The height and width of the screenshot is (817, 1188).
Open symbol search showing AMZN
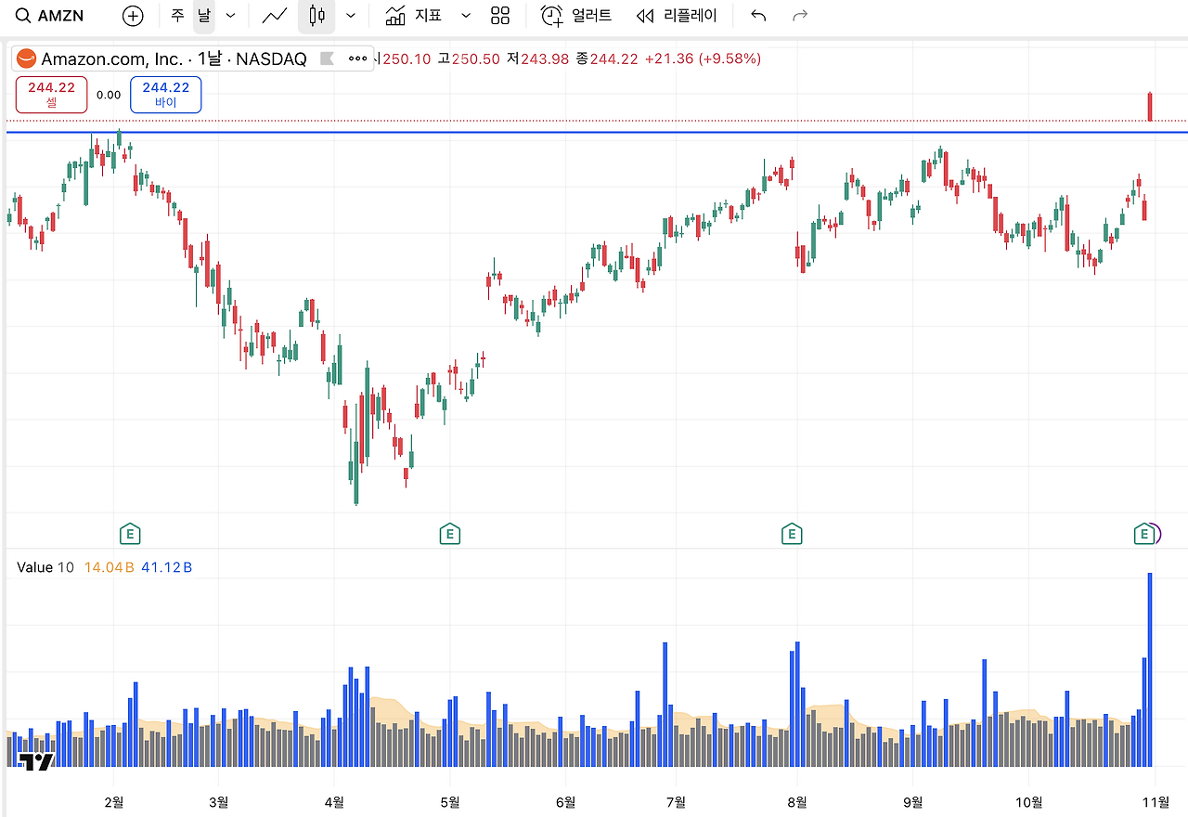pyautogui.click(x=50, y=16)
